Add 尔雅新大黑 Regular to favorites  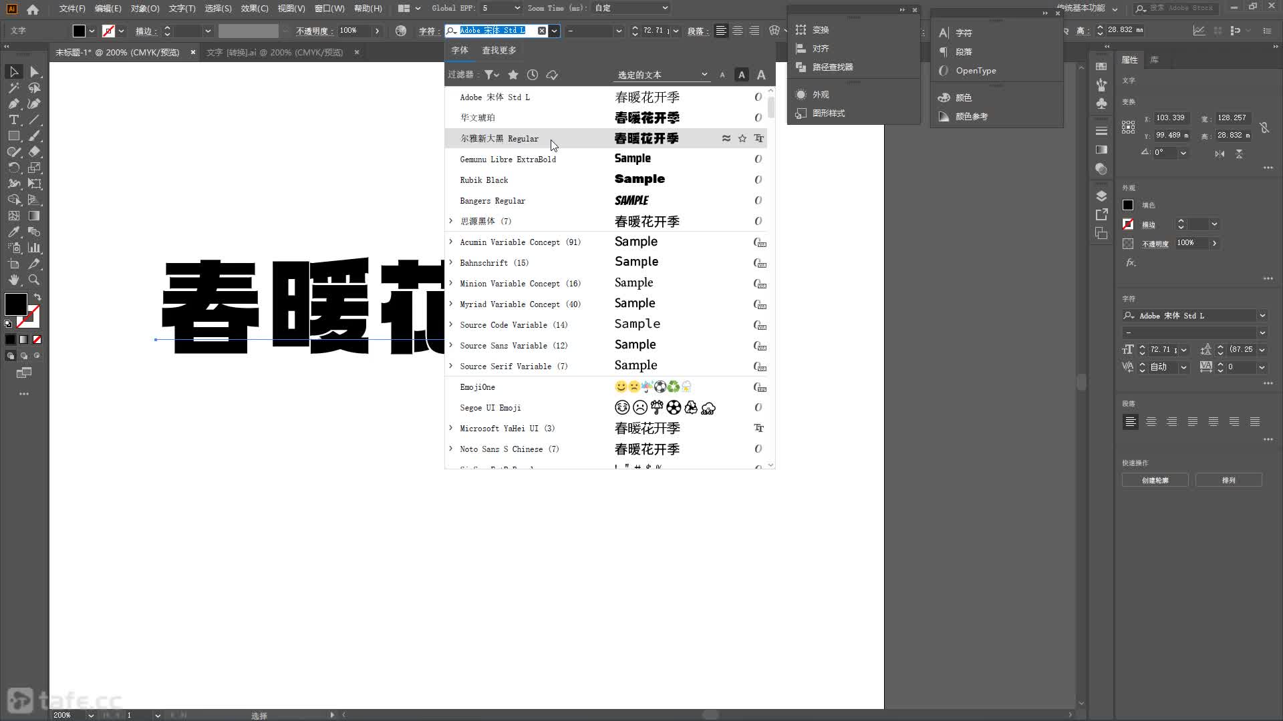point(742,138)
